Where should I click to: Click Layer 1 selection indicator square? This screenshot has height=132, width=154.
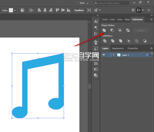[150, 55]
